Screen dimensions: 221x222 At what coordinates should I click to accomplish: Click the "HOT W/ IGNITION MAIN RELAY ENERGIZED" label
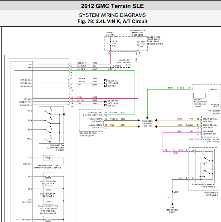(138, 33)
